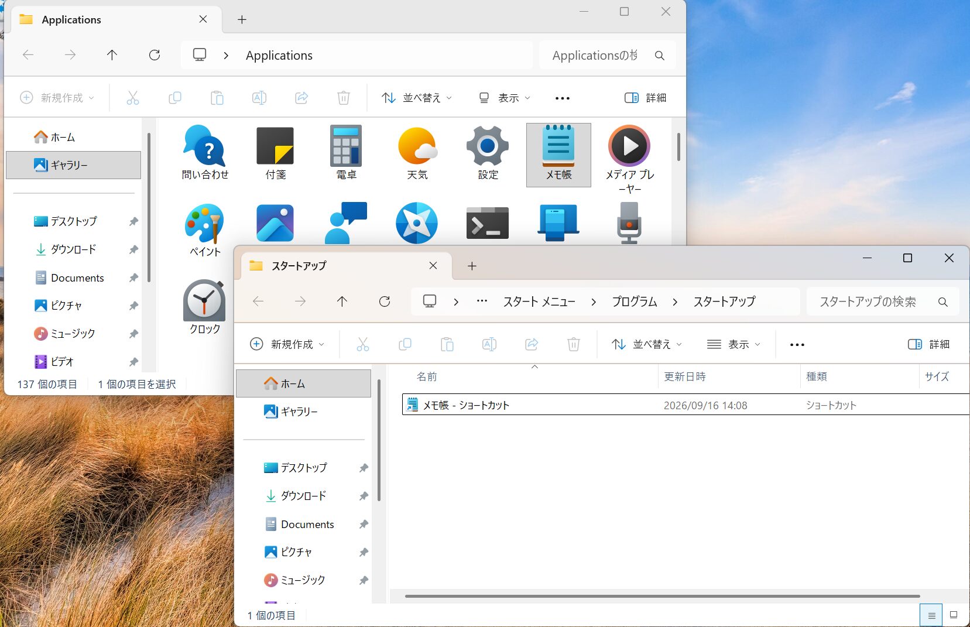
Task: Switch to details list view in status bar
Action: (931, 615)
